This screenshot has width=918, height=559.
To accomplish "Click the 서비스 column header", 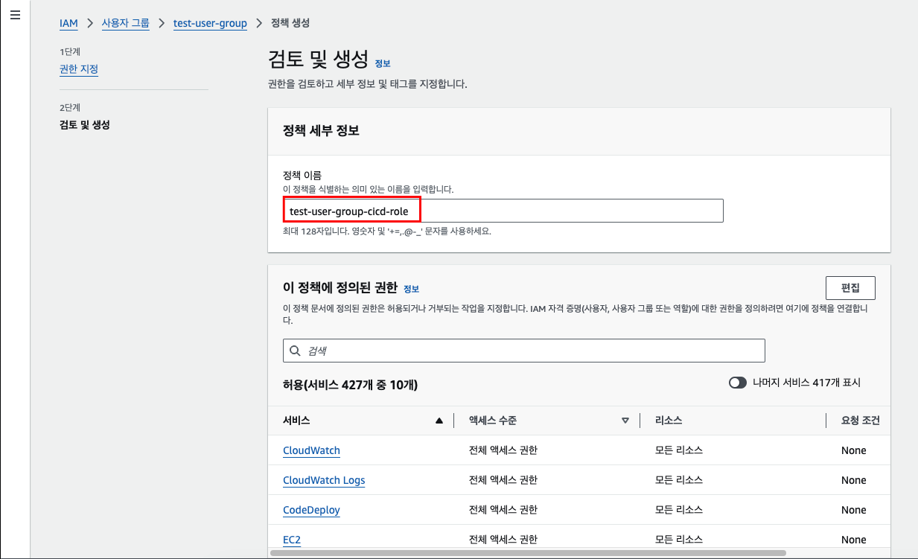I will (296, 421).
